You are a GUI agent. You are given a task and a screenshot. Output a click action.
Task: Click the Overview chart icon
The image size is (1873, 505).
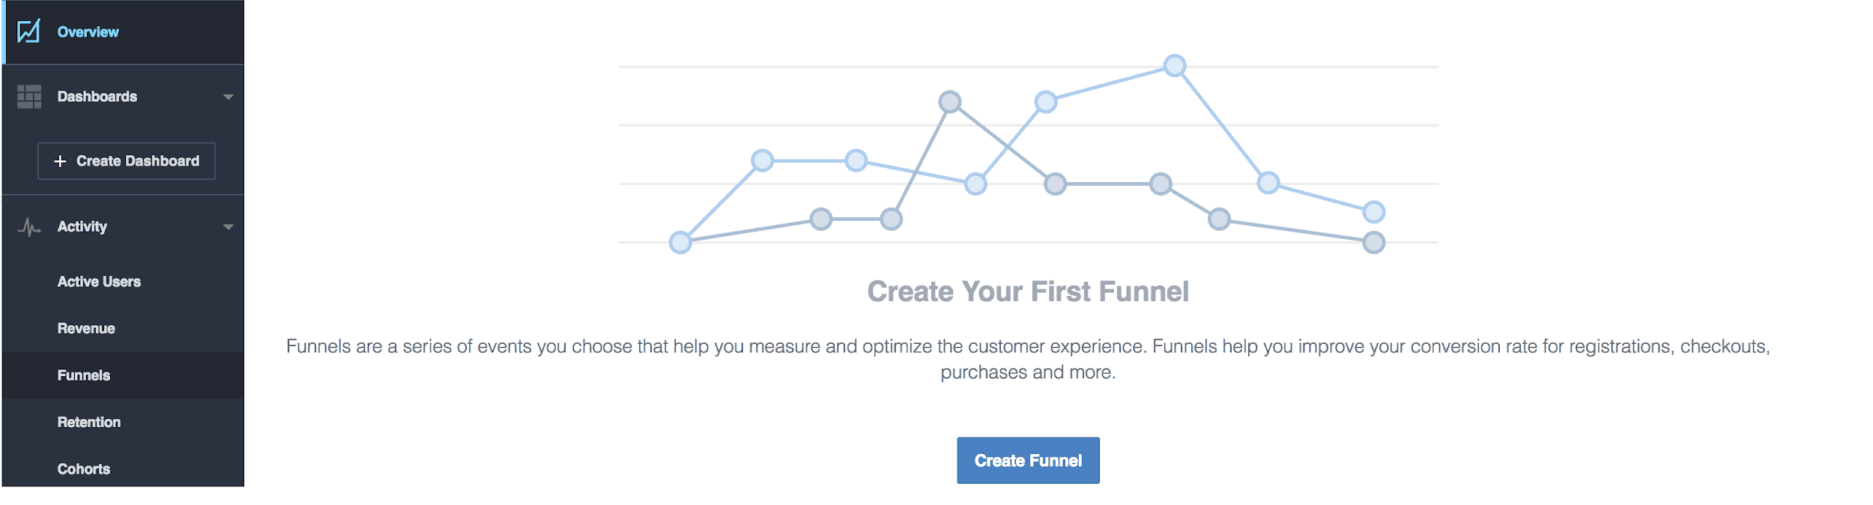28,31
